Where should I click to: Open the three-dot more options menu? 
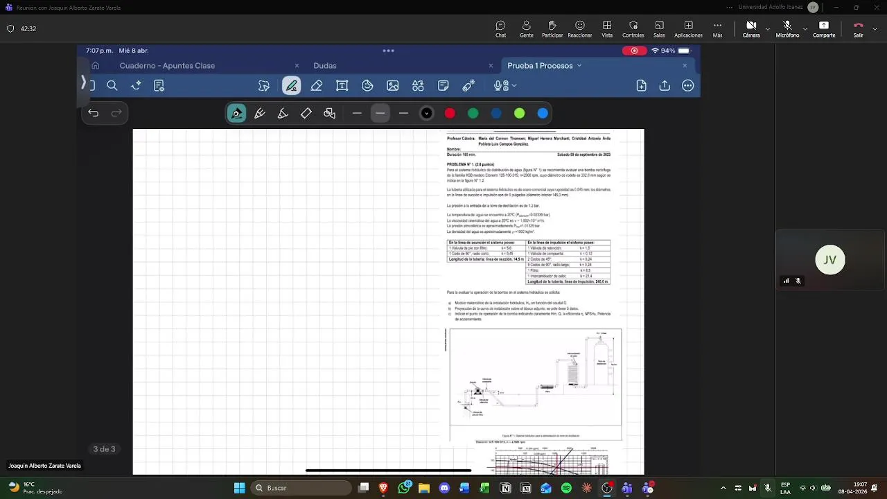coord(688,86)
